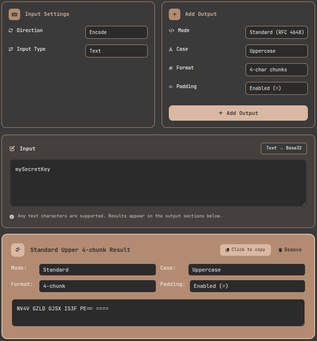Open the Direction dropdown showing Encode
This screenshot has width=317, height=341.
117,33
